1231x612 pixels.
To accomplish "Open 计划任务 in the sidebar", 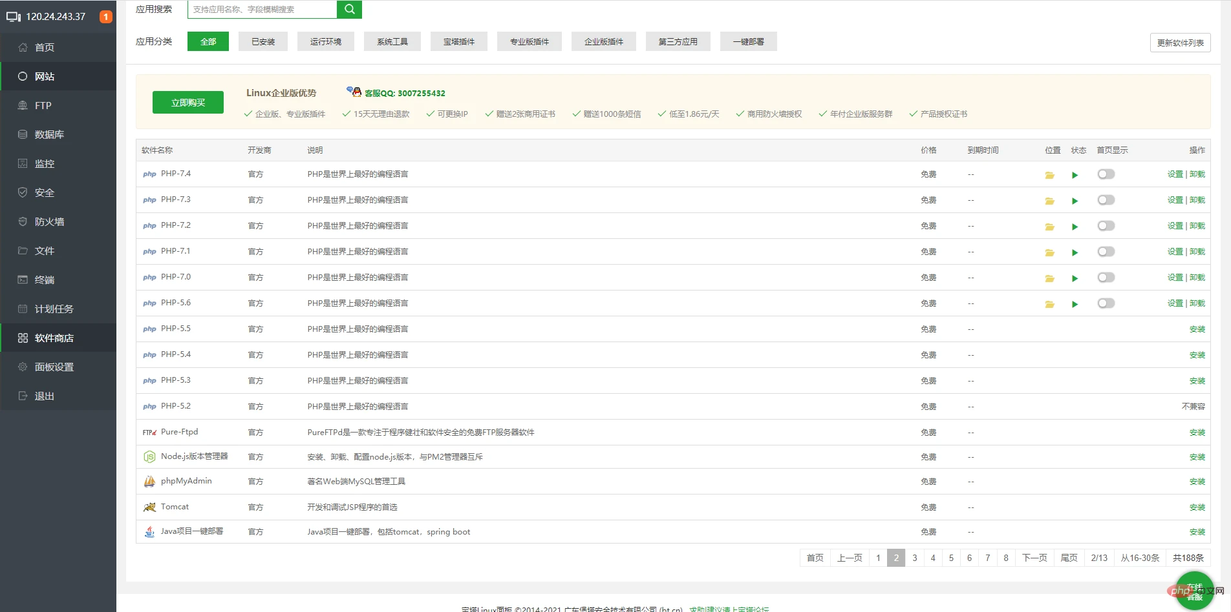I will 58,309.
